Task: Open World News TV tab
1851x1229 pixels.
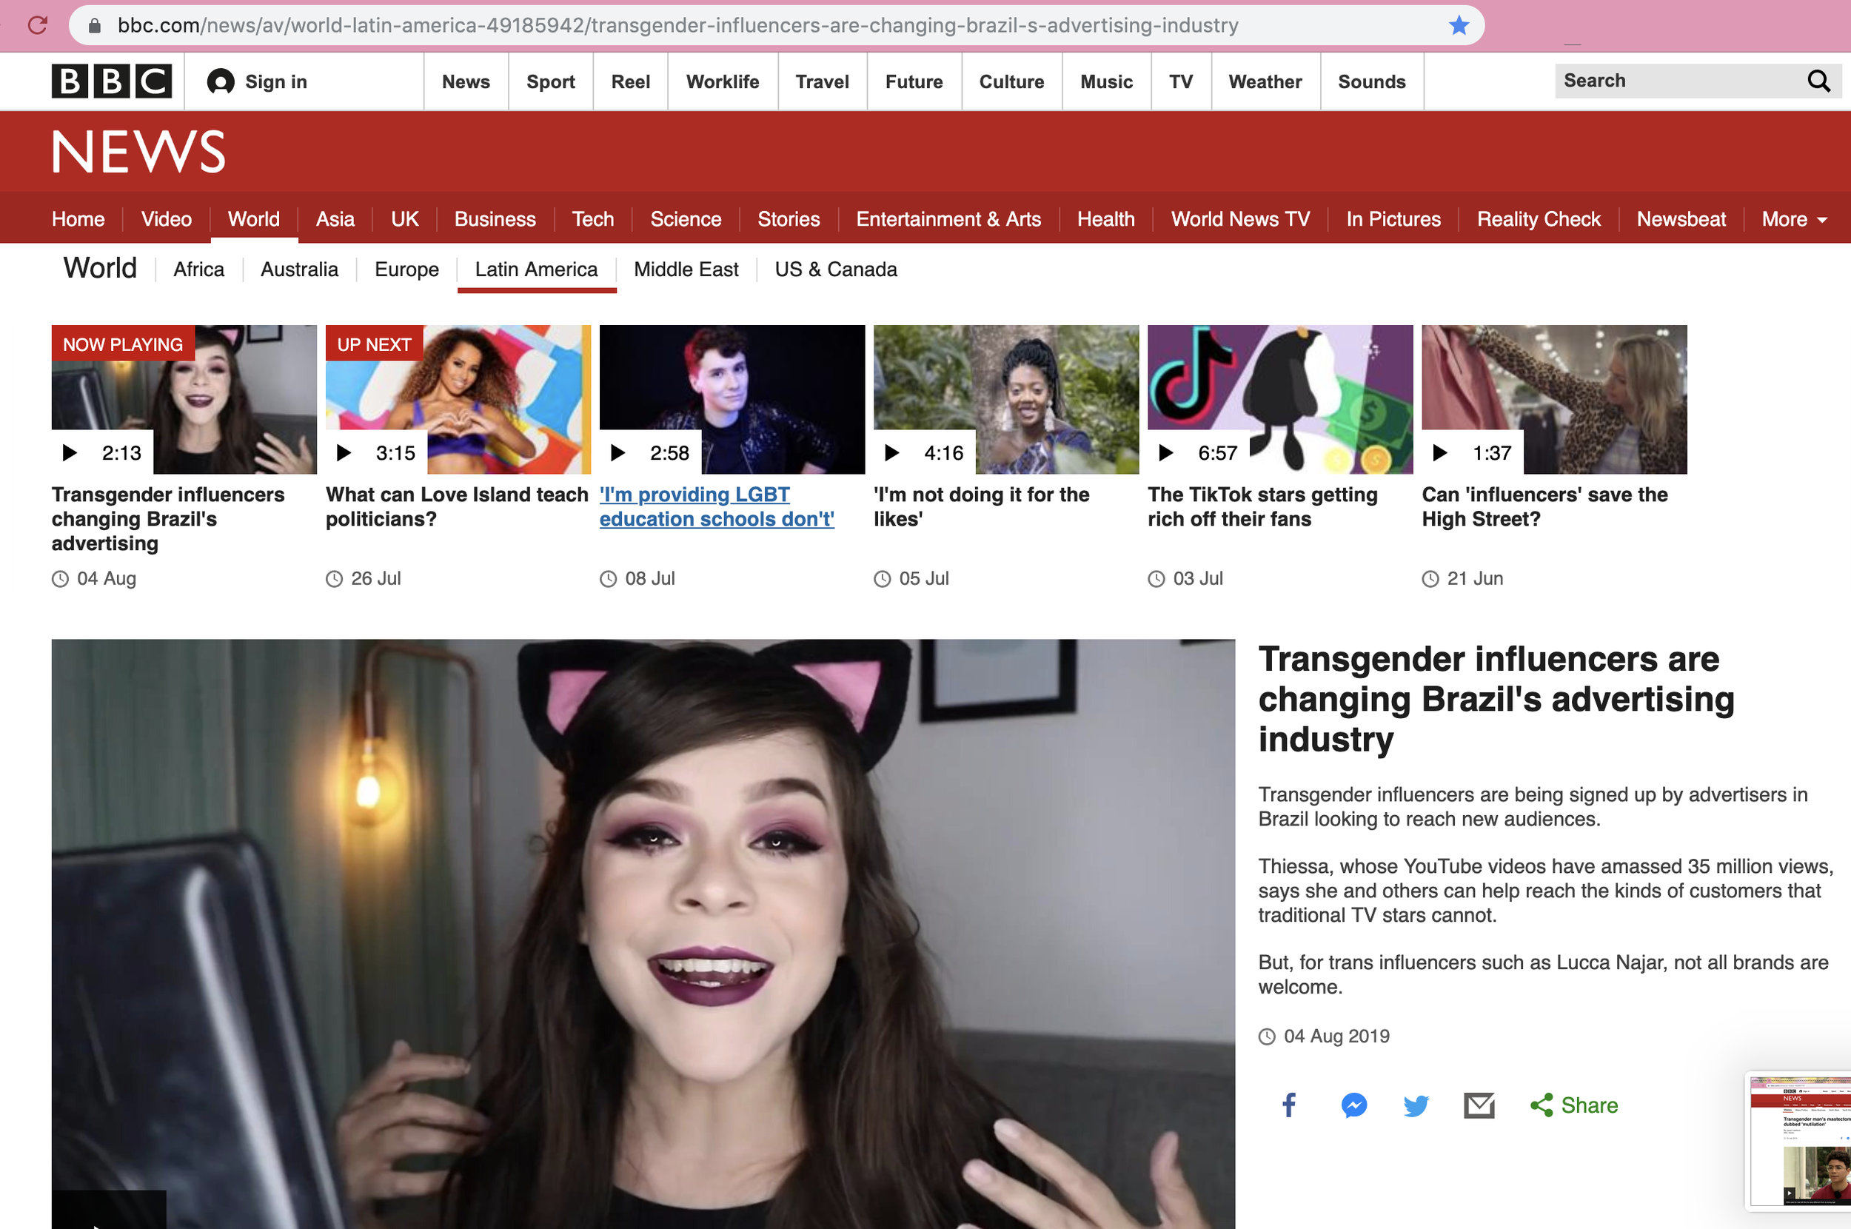Action: coord(1239,219)
